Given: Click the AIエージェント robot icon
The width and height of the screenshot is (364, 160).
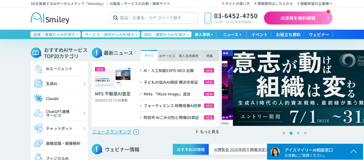Looking at the screenshot, I should coord(38,69).
